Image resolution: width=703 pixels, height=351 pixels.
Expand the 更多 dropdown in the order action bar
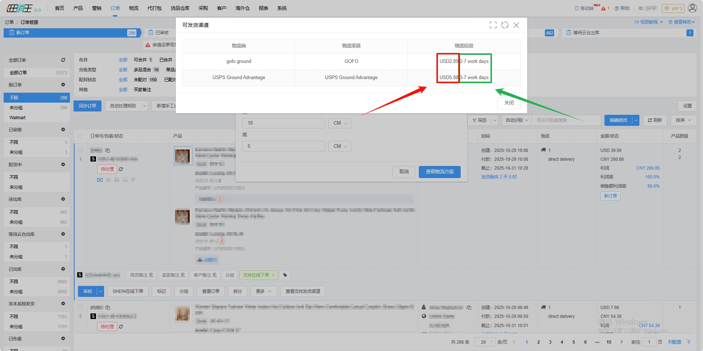[264, 291]
